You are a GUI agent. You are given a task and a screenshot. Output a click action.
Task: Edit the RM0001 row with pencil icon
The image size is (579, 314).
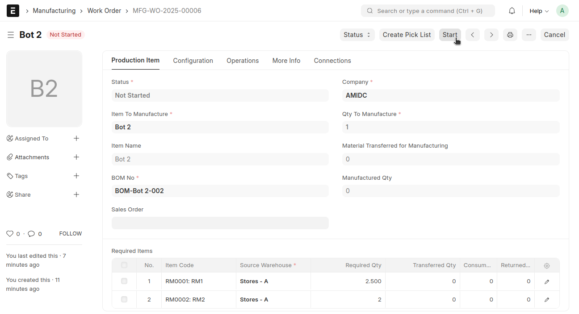[x=547, y=281]
